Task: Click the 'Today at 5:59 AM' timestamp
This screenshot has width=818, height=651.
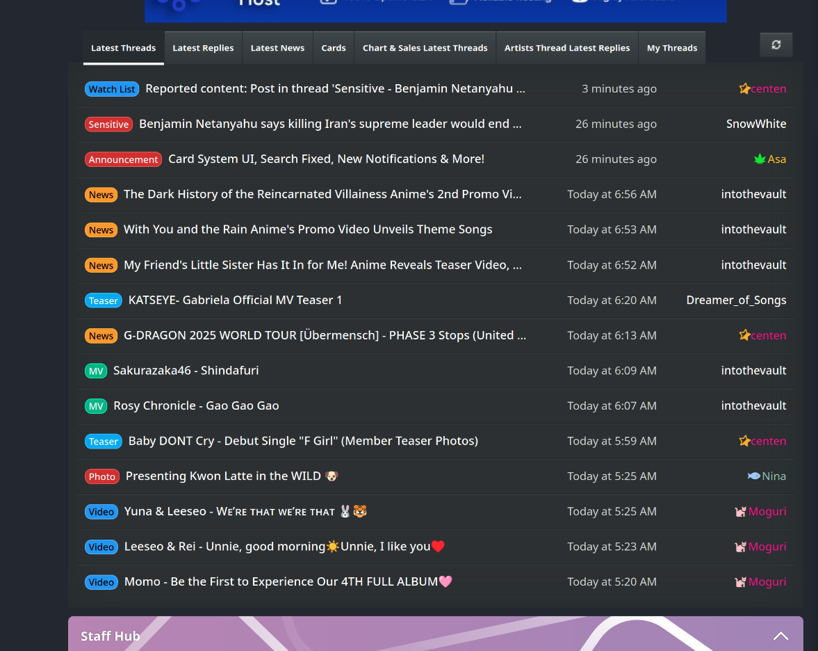Action: [612, 441]
